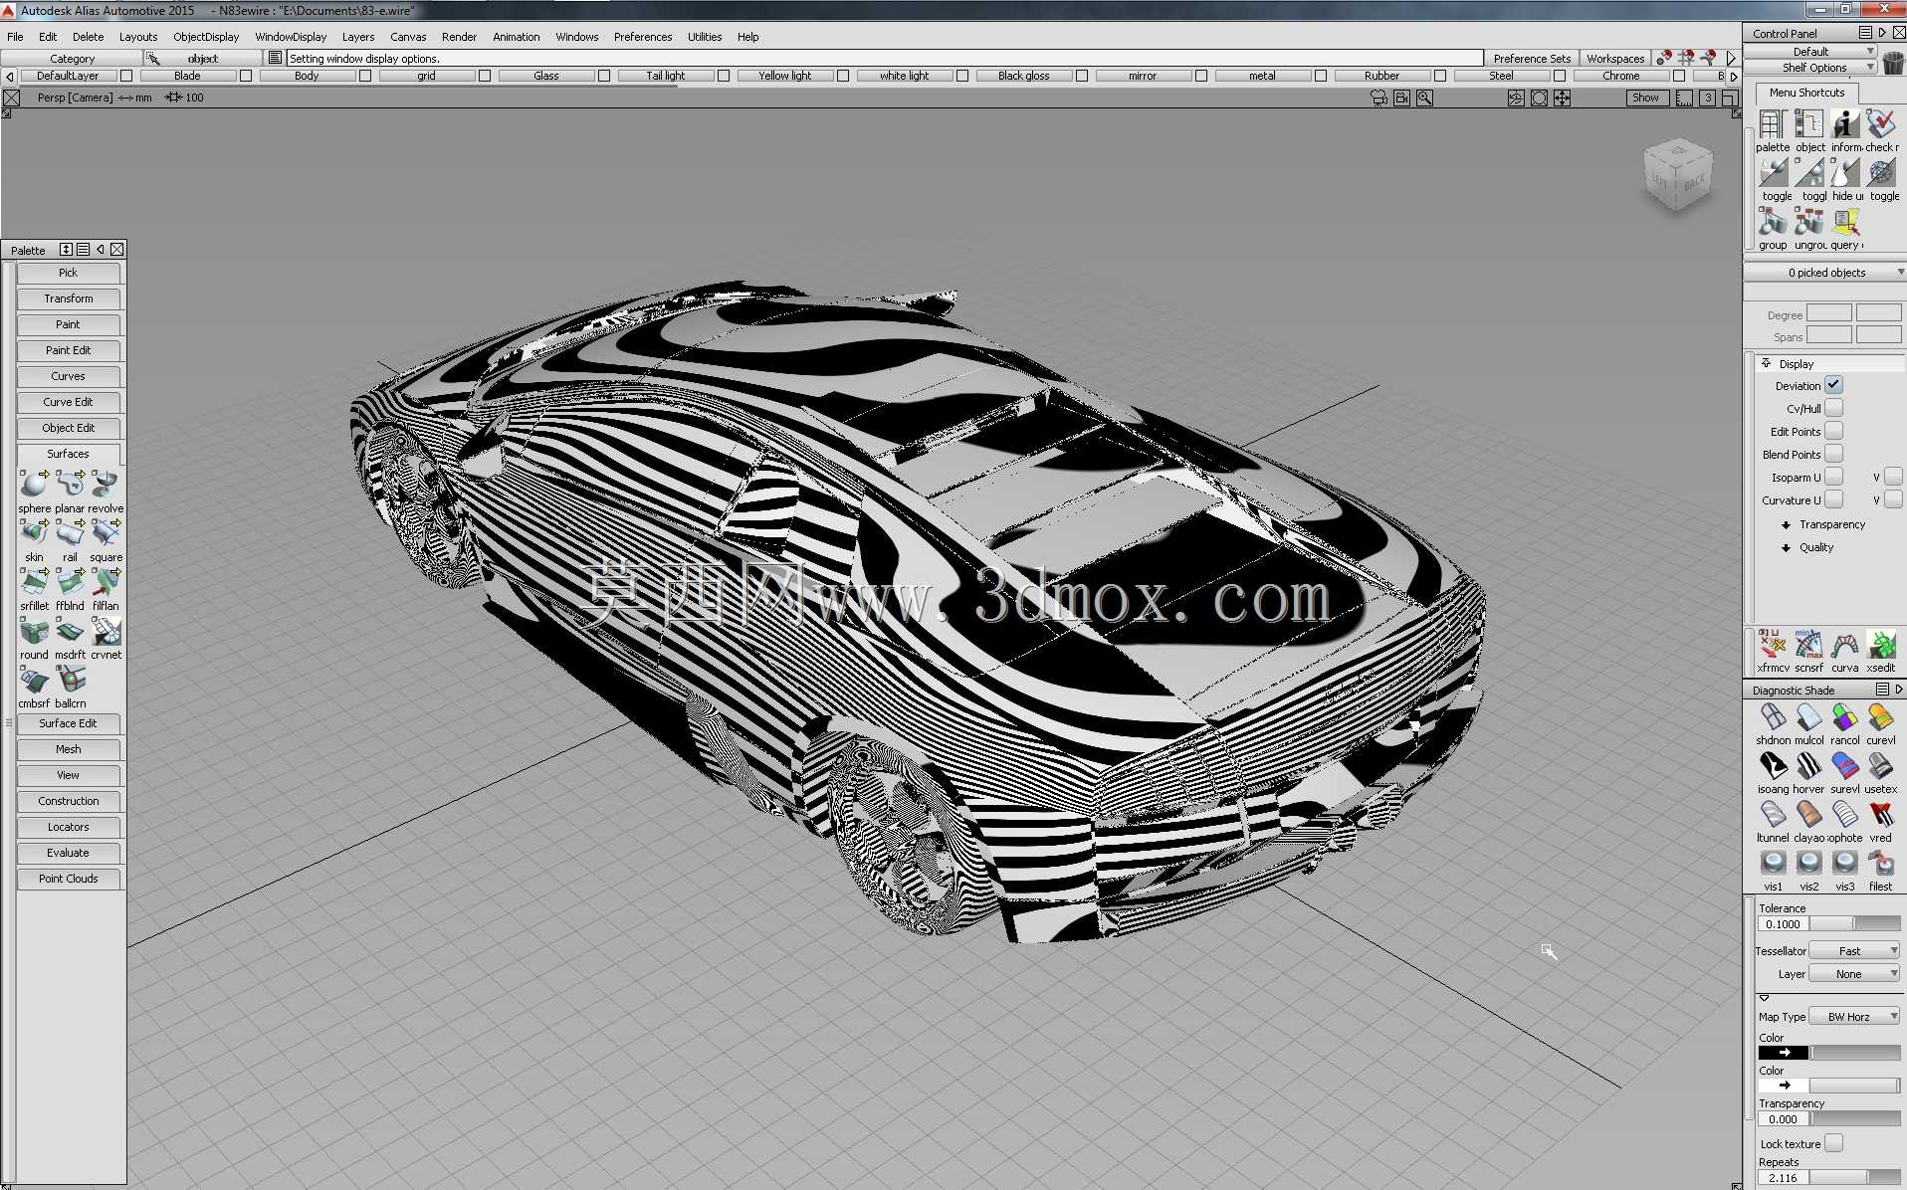The width and height of the screenshot is (1907, 1190).
Task: Apply mulcol multi-color diagnostic shade
Action: pyautogui.click(x=1809, y=717)
